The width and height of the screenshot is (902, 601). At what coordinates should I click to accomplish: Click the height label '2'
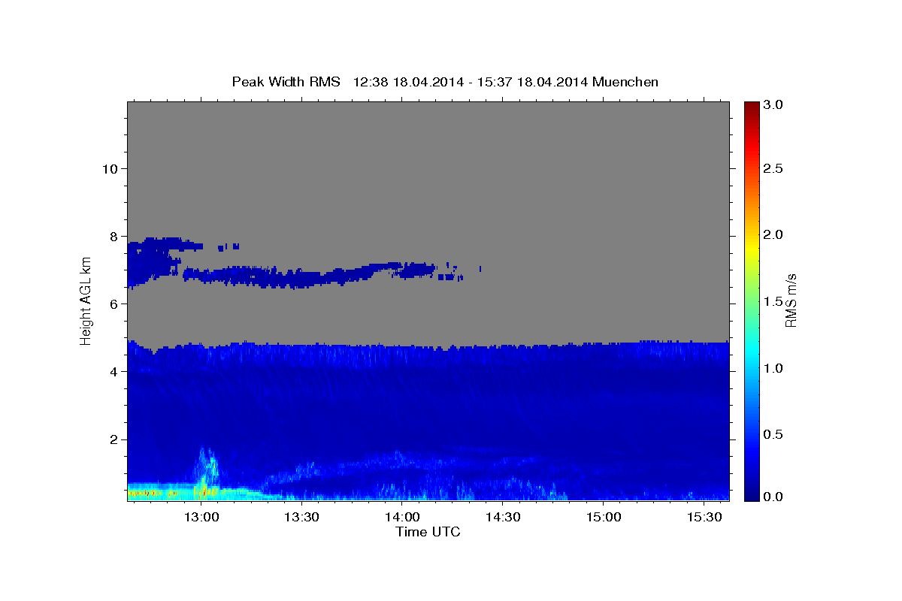pyautogui.click(x=112, y=439)
